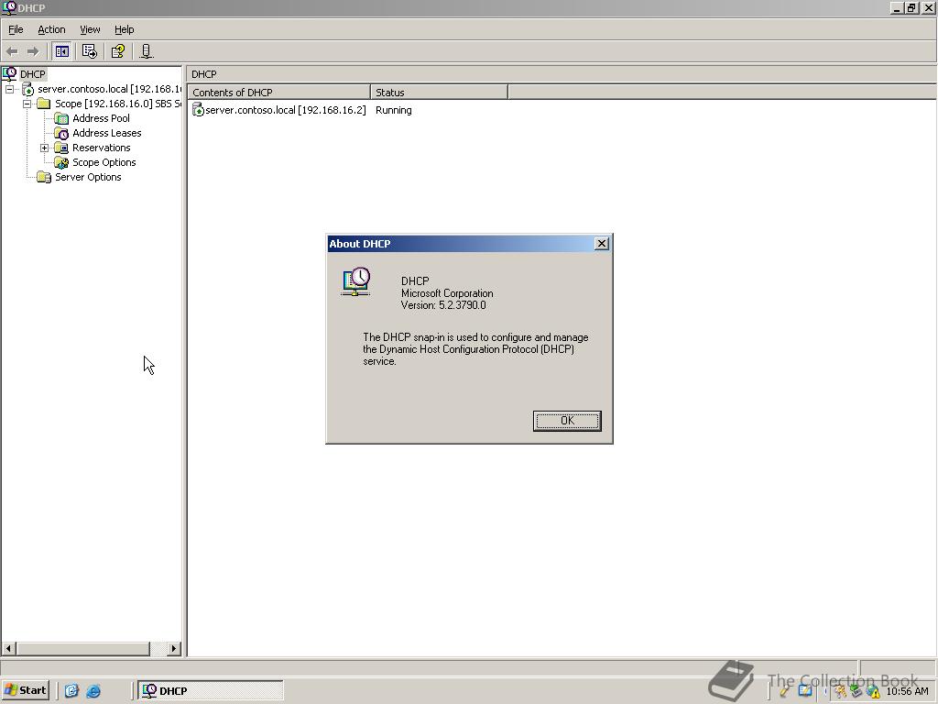Click the tree pane scroll right arrow
Viewport: 938px width, 704px height.
pos(174,648)
